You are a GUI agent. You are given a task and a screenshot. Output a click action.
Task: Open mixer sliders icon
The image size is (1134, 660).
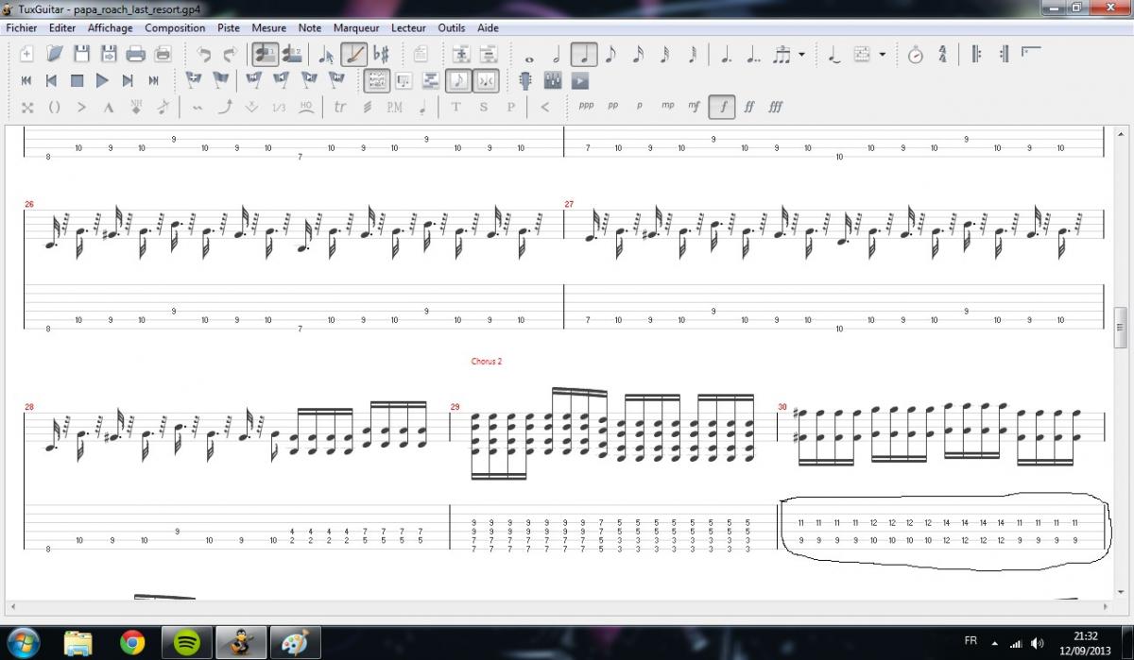tap(554, 80)
